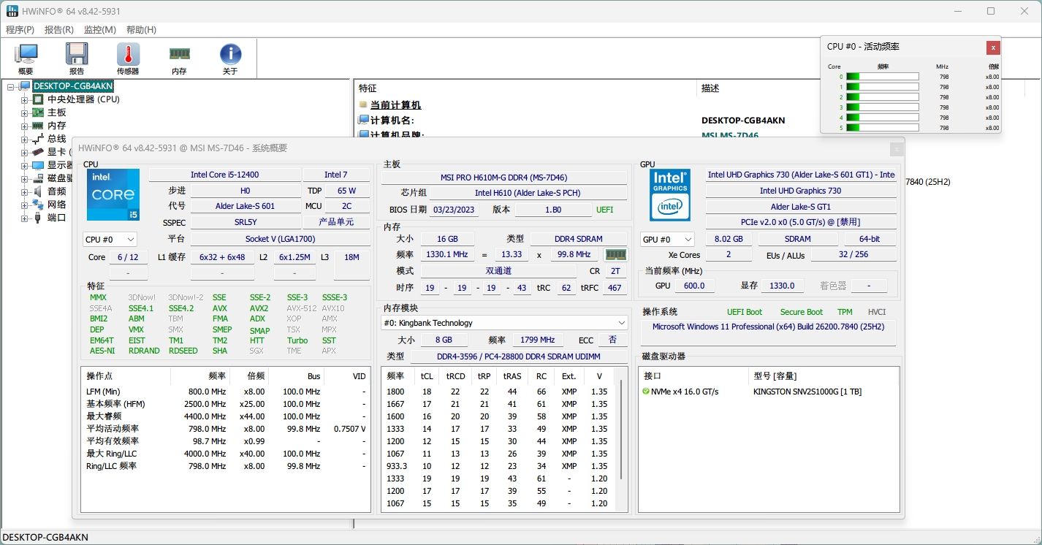Click the monitor icon beside 显示器
The width and height of the screenshot is (1042, 545).
38,165
